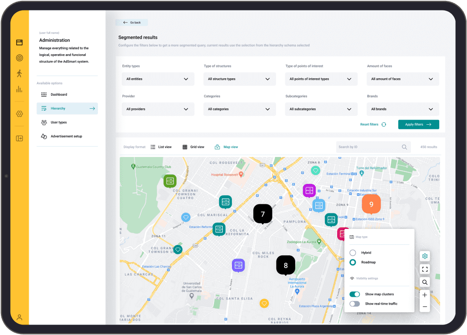This screenshot has height=335, width=467.
Task: Click the logout icon at sidebar bottom
Action: [19, 137]
